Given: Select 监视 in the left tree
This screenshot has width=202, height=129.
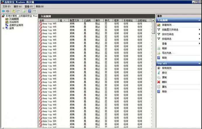Looking at the screenshot, I should point(11,28).
